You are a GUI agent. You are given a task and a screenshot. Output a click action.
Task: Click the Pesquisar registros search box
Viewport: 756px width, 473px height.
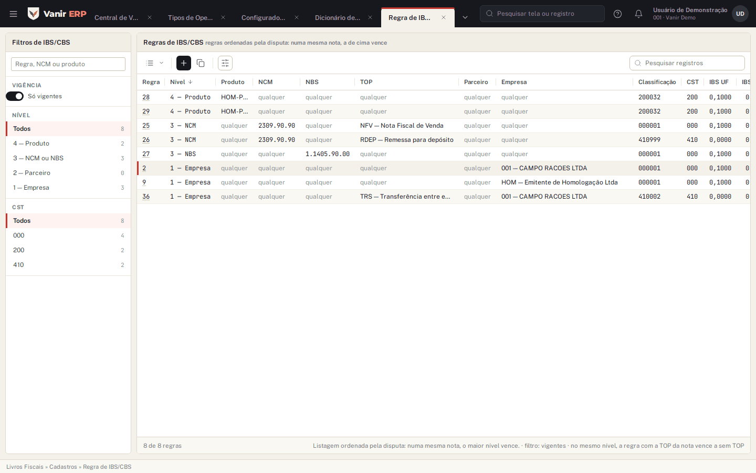pyautogui.click(x=687, y=63)
